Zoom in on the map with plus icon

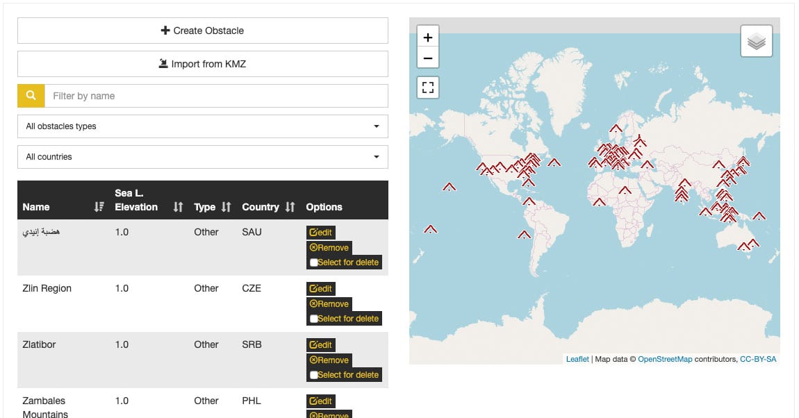[427, 36]
